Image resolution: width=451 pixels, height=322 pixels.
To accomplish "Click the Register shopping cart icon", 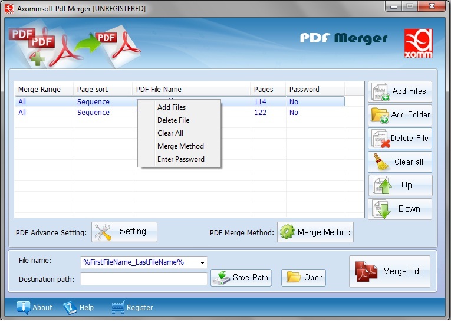I will [x=118, y=307].
